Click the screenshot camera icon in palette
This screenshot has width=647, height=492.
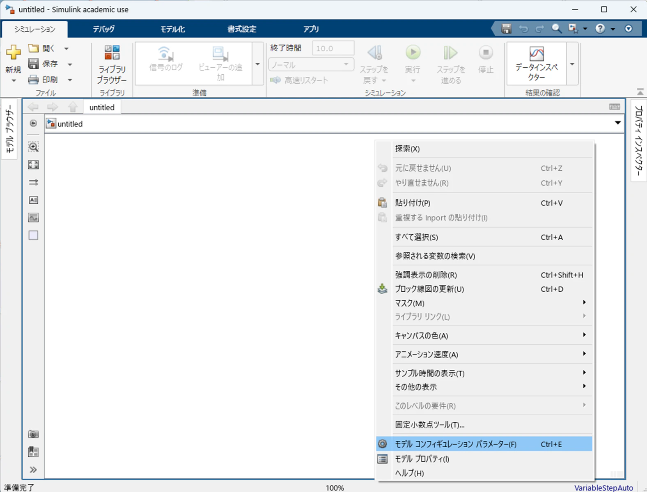(33, 434)
